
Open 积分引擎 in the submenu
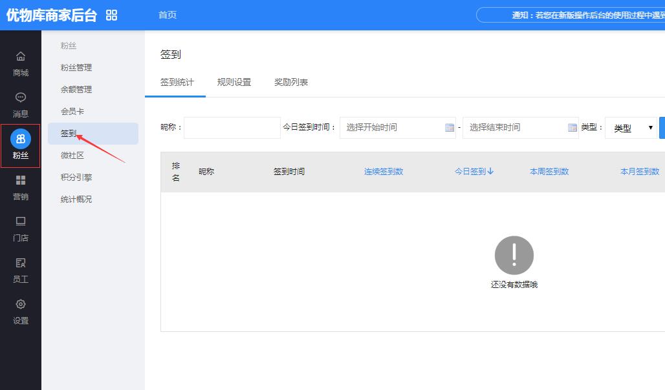tap(76, 178)
